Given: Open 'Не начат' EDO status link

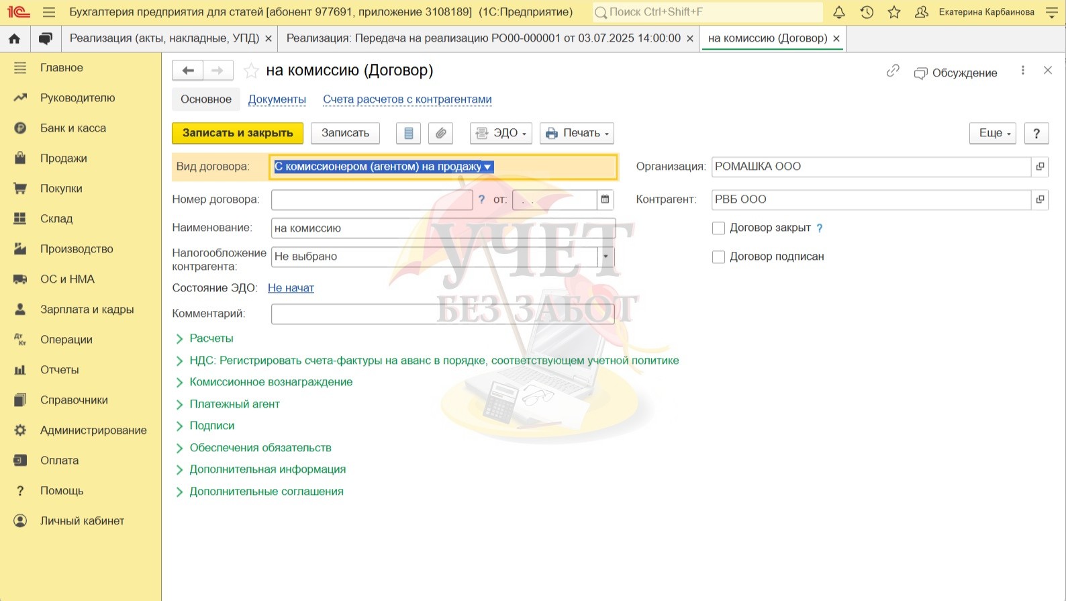Looking at the screenshot, I should [x=291, y=288].
